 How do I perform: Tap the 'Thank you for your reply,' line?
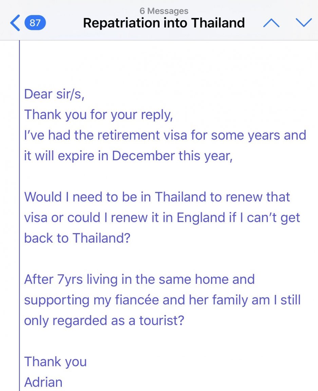(x=98, y=115)
